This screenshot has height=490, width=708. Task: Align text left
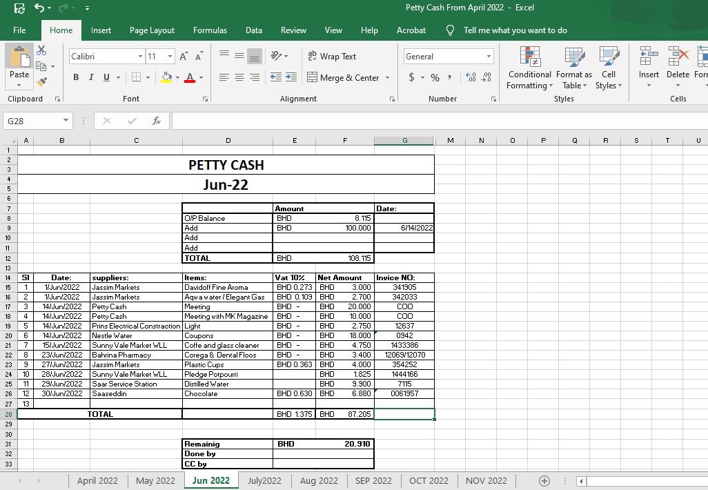224,77
